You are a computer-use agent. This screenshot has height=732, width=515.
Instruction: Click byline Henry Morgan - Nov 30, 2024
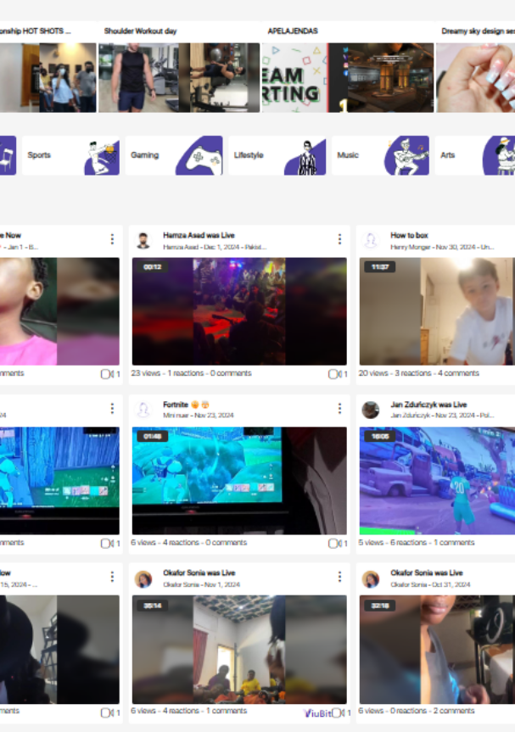(x=442, y=247)
